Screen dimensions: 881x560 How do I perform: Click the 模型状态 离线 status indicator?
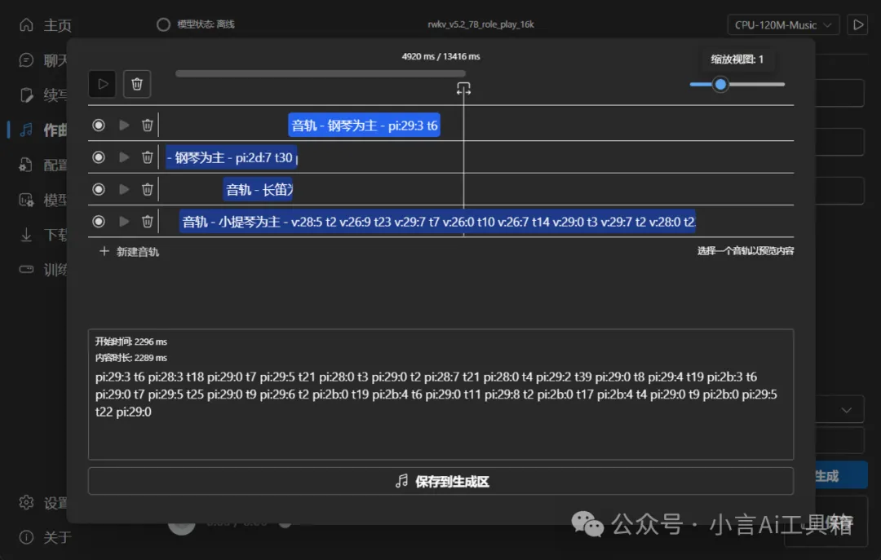[196, 24]
